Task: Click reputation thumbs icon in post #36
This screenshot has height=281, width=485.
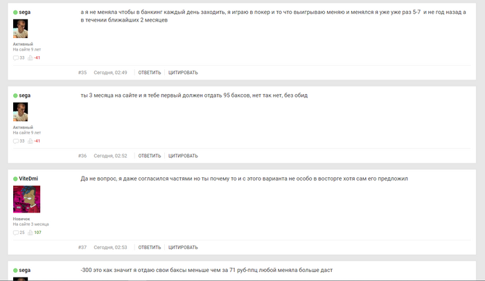Action: coord(30,141)
